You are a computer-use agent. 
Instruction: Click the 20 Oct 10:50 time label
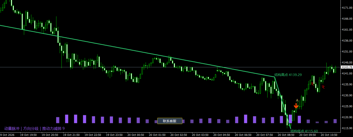[329, 135]
